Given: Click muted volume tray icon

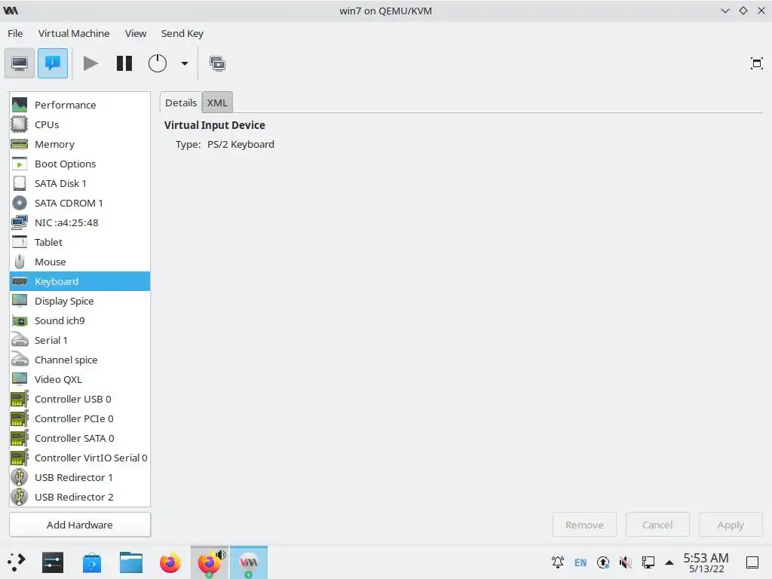Looking at the screenshot, I should point(626,562).
